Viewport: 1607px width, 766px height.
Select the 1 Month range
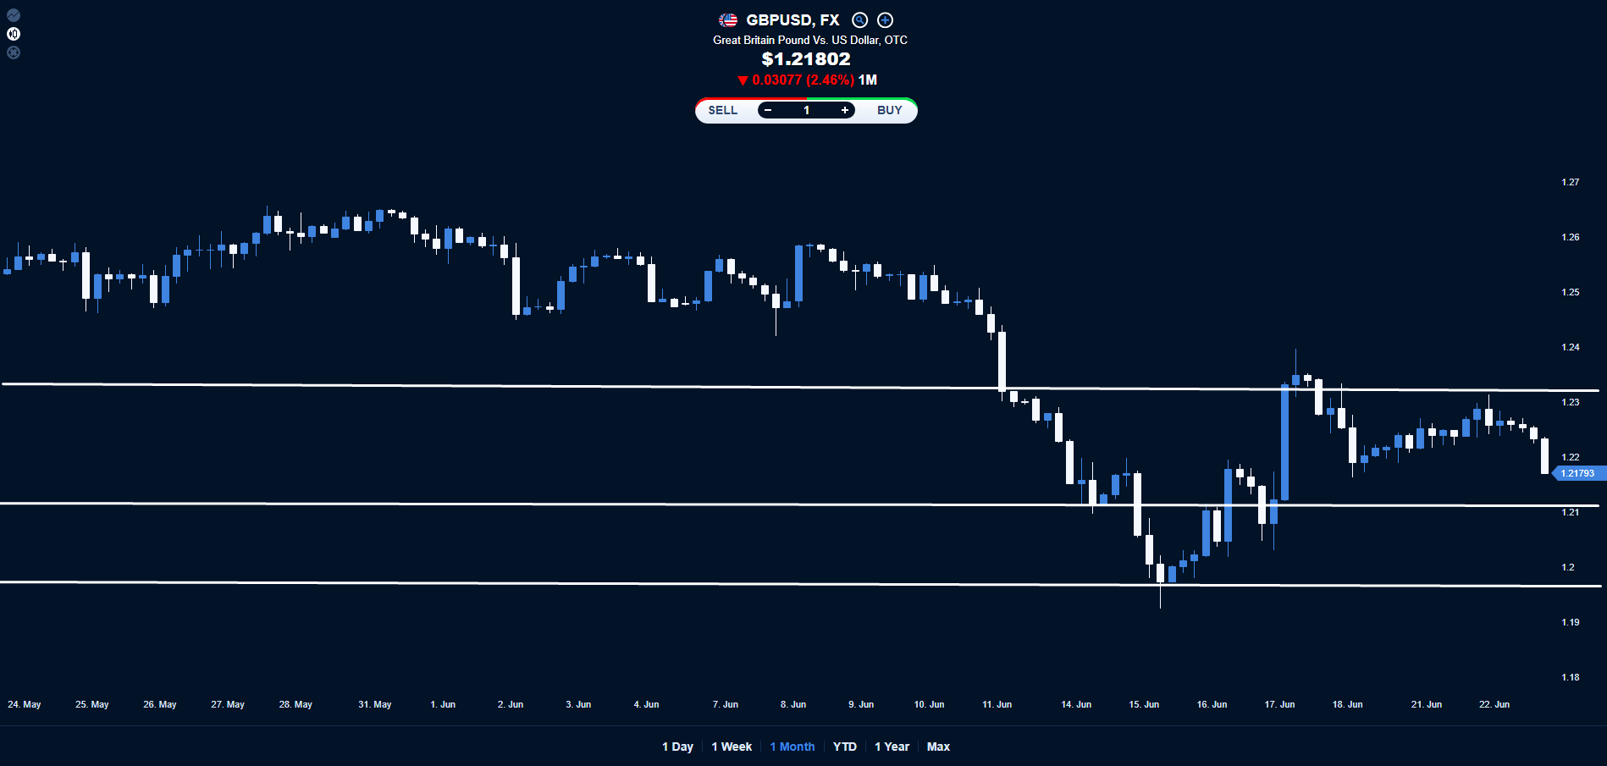[x=792, y=747]
